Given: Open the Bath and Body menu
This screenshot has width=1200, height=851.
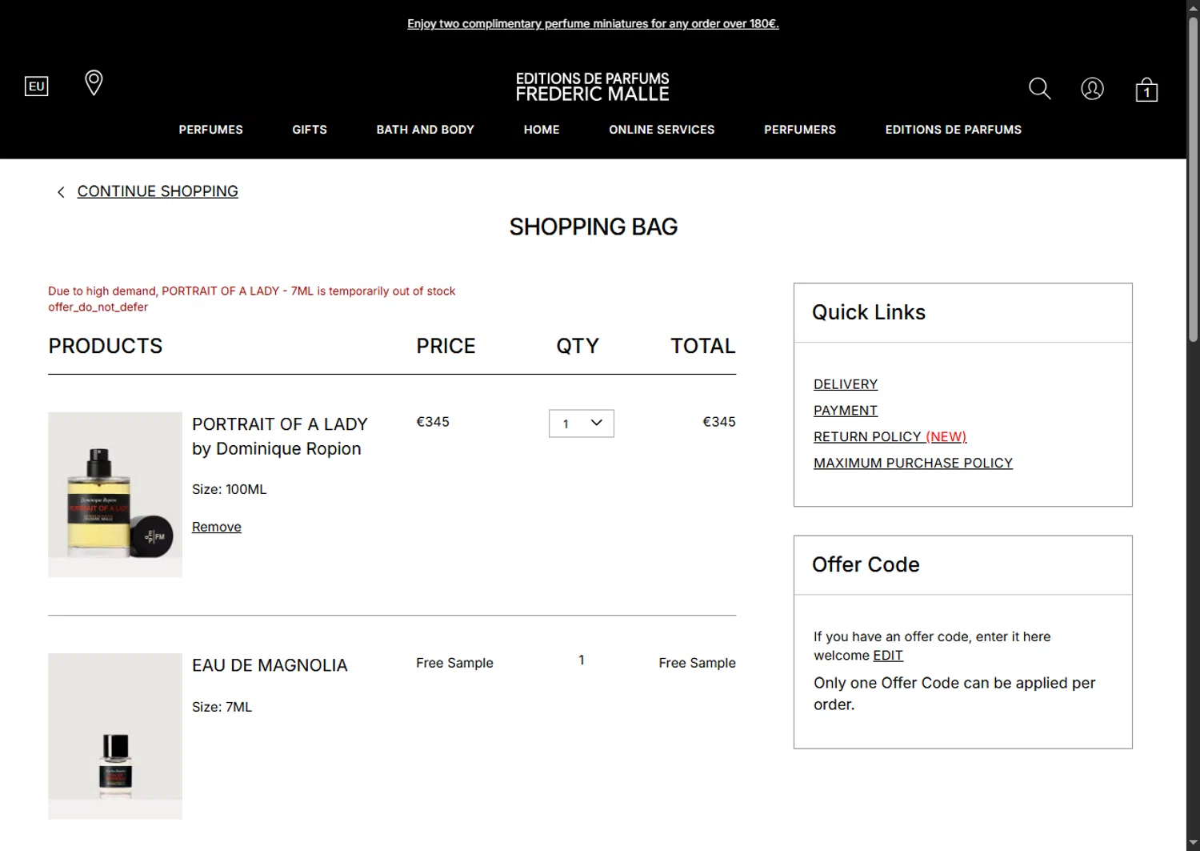Looking at the screenshot, I should 426,130.
